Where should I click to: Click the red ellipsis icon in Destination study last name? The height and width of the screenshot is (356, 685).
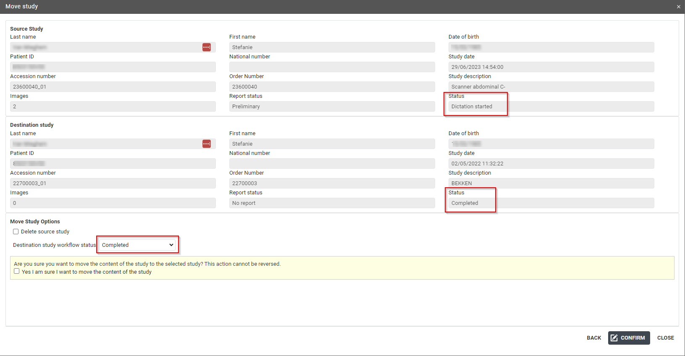(x=207, y=144)
